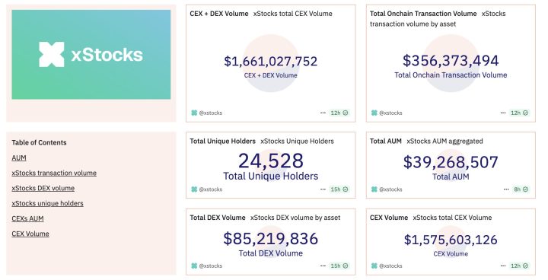Go to the AUM section link
Viewport: 548px width, 280px height.
(x=19, y=157)
